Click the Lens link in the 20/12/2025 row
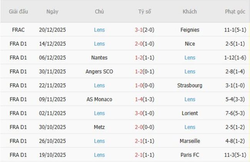The width and height of the screenshot is (250, 162). (x=99, y=30)
